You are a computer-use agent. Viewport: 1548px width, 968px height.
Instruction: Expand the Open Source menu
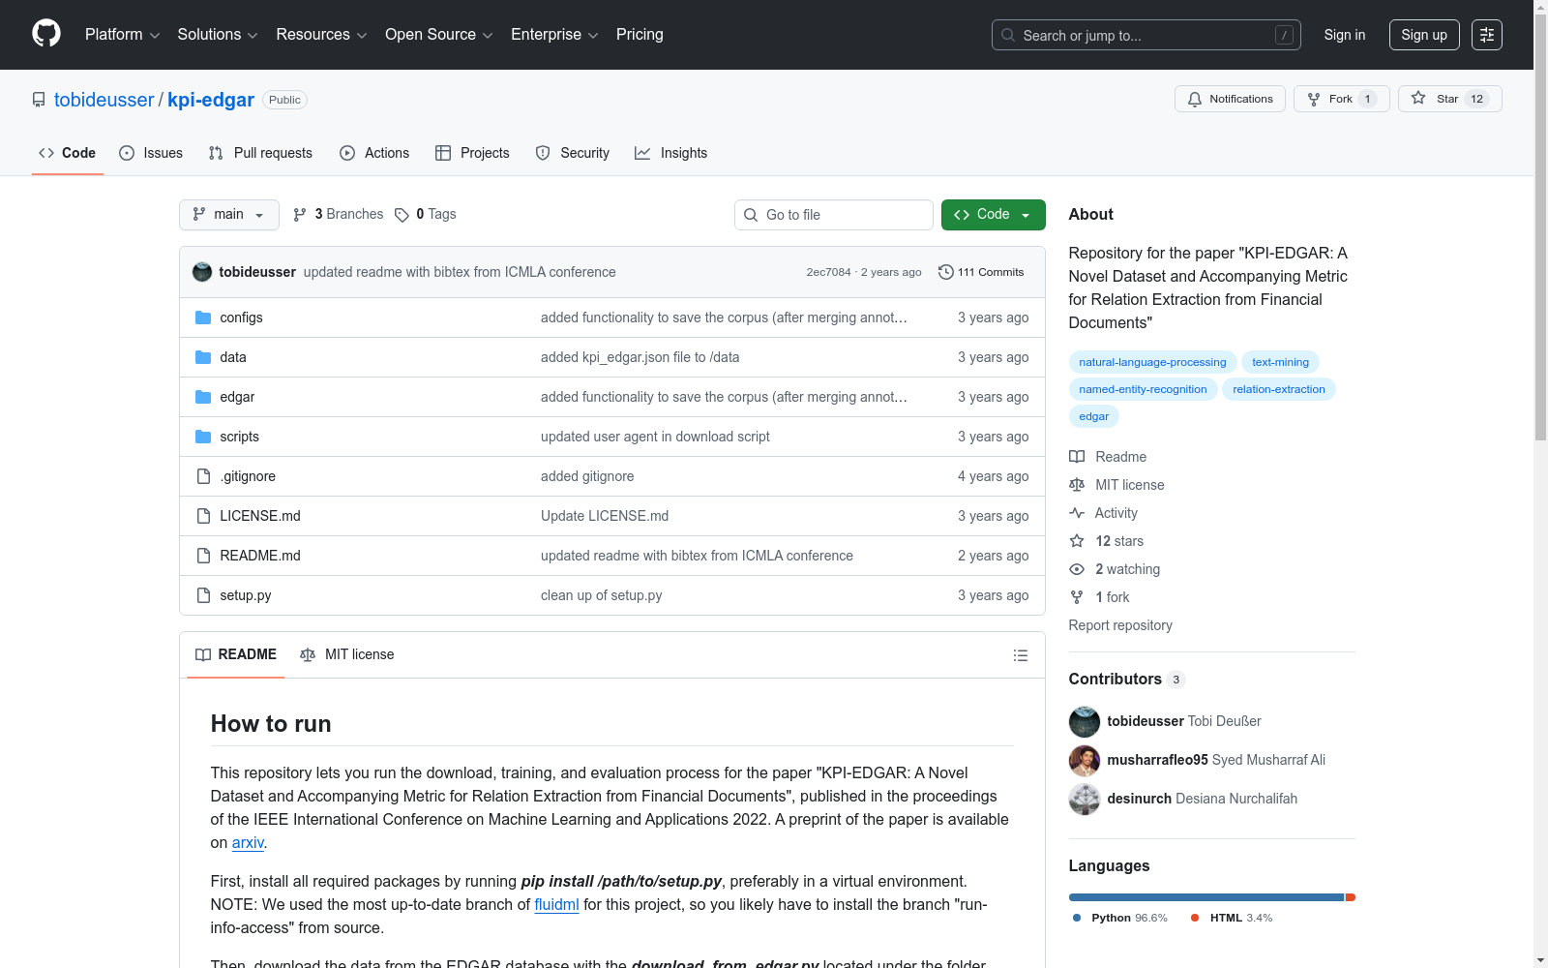[x=439, y=35]
